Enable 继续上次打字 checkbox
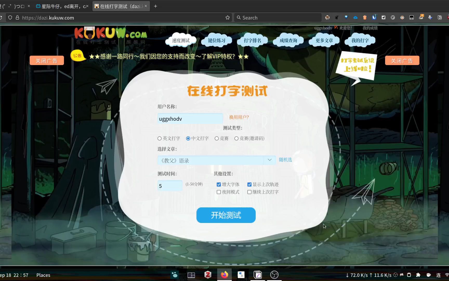 click(x=249, y=192)
